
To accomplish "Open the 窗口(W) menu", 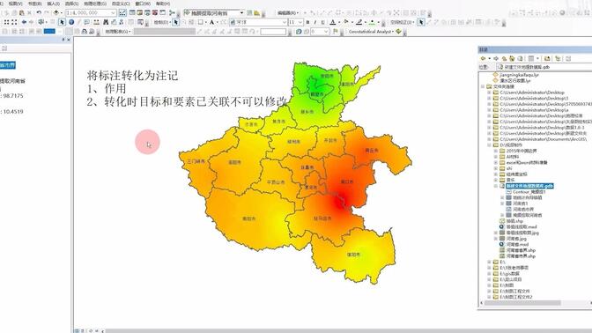I will click(143, 4).
